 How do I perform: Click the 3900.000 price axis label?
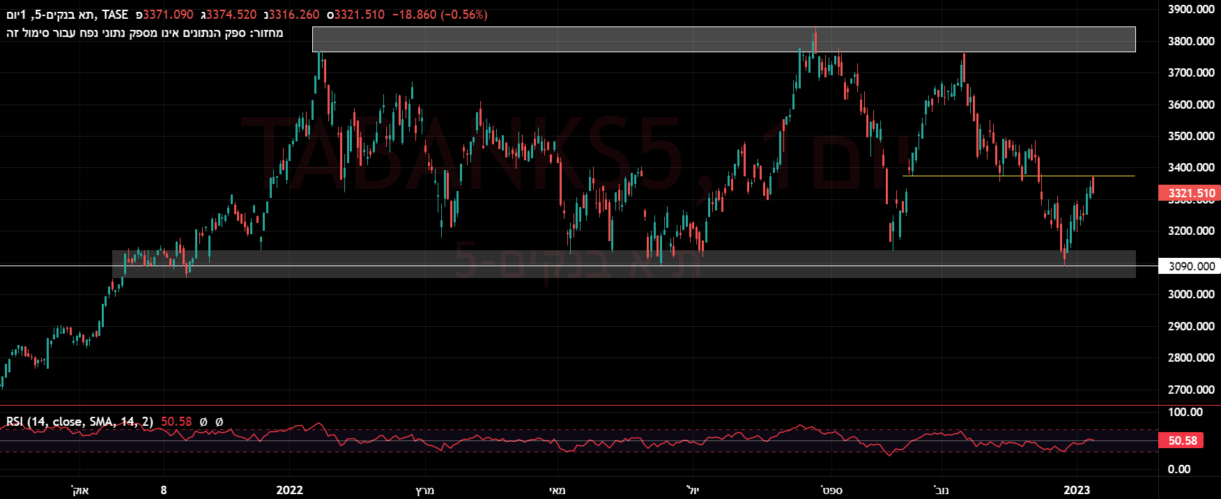coord(1191,9)
